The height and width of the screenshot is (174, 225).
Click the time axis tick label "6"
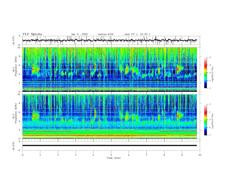click(129, 155)
